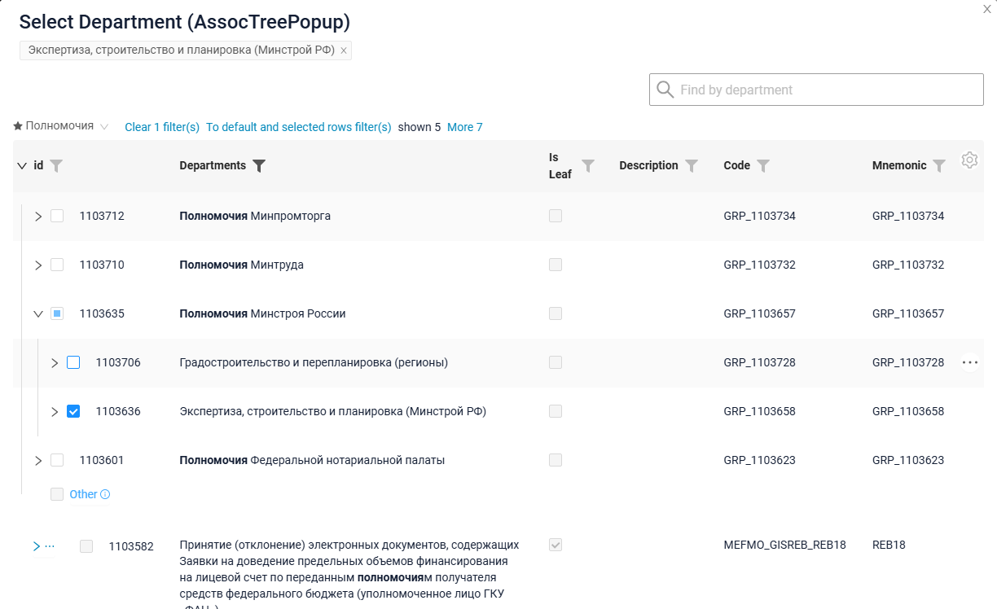Open row actions menu for 1103706

click(x=969, y=362)
